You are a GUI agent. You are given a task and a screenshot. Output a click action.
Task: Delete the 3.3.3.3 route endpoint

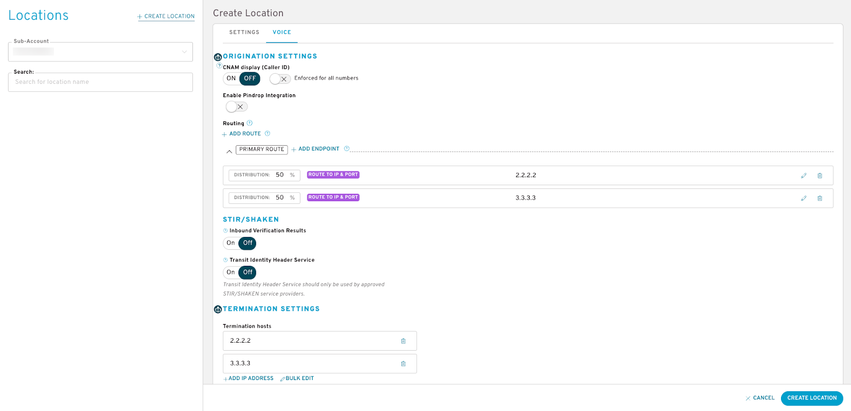[820, 198]
